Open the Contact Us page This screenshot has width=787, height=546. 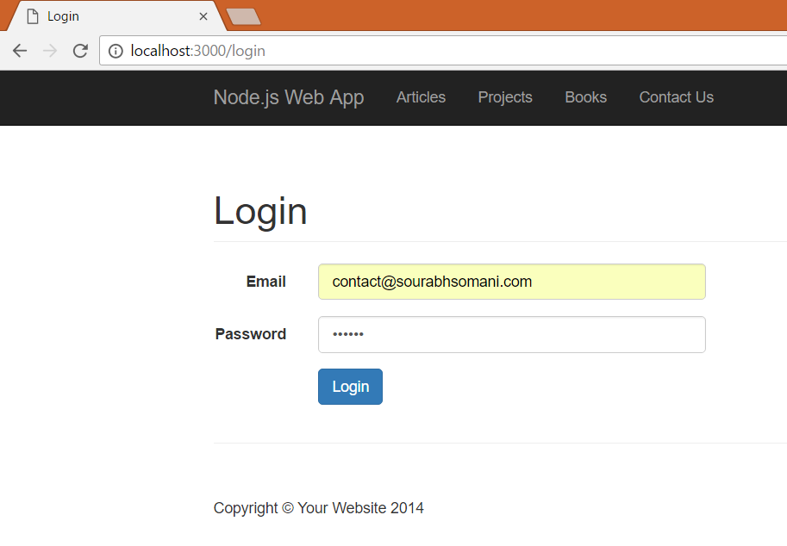(677, 97)
